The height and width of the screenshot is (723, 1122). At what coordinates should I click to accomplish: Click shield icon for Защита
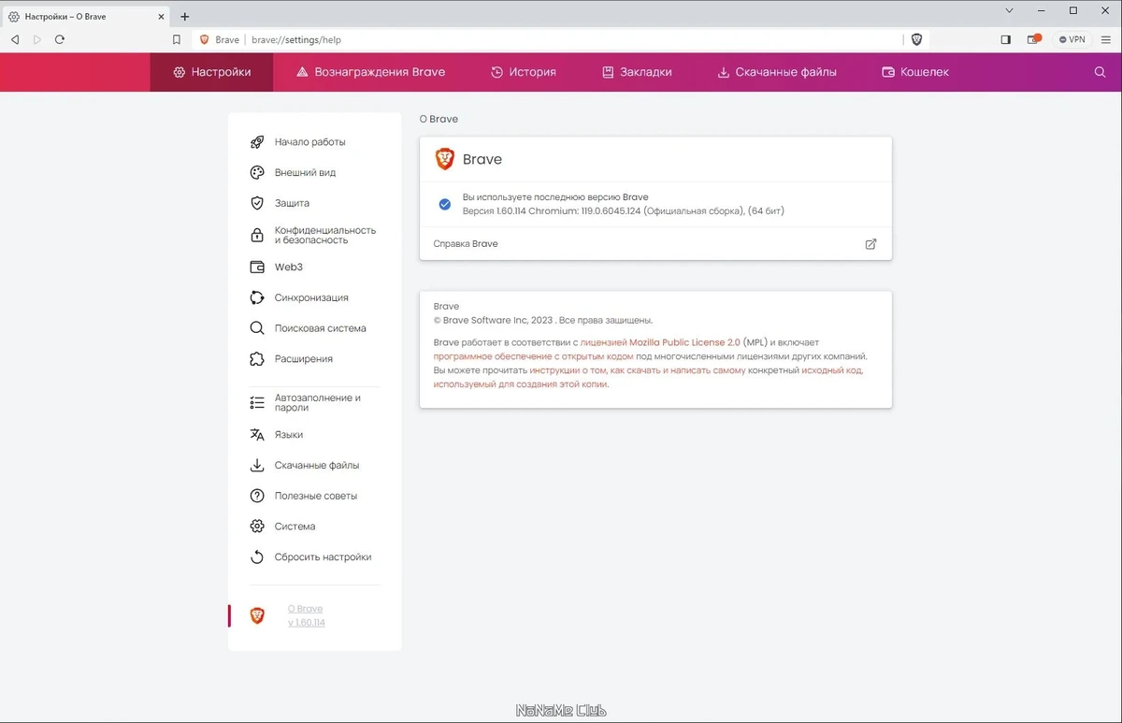click(257, 203)
